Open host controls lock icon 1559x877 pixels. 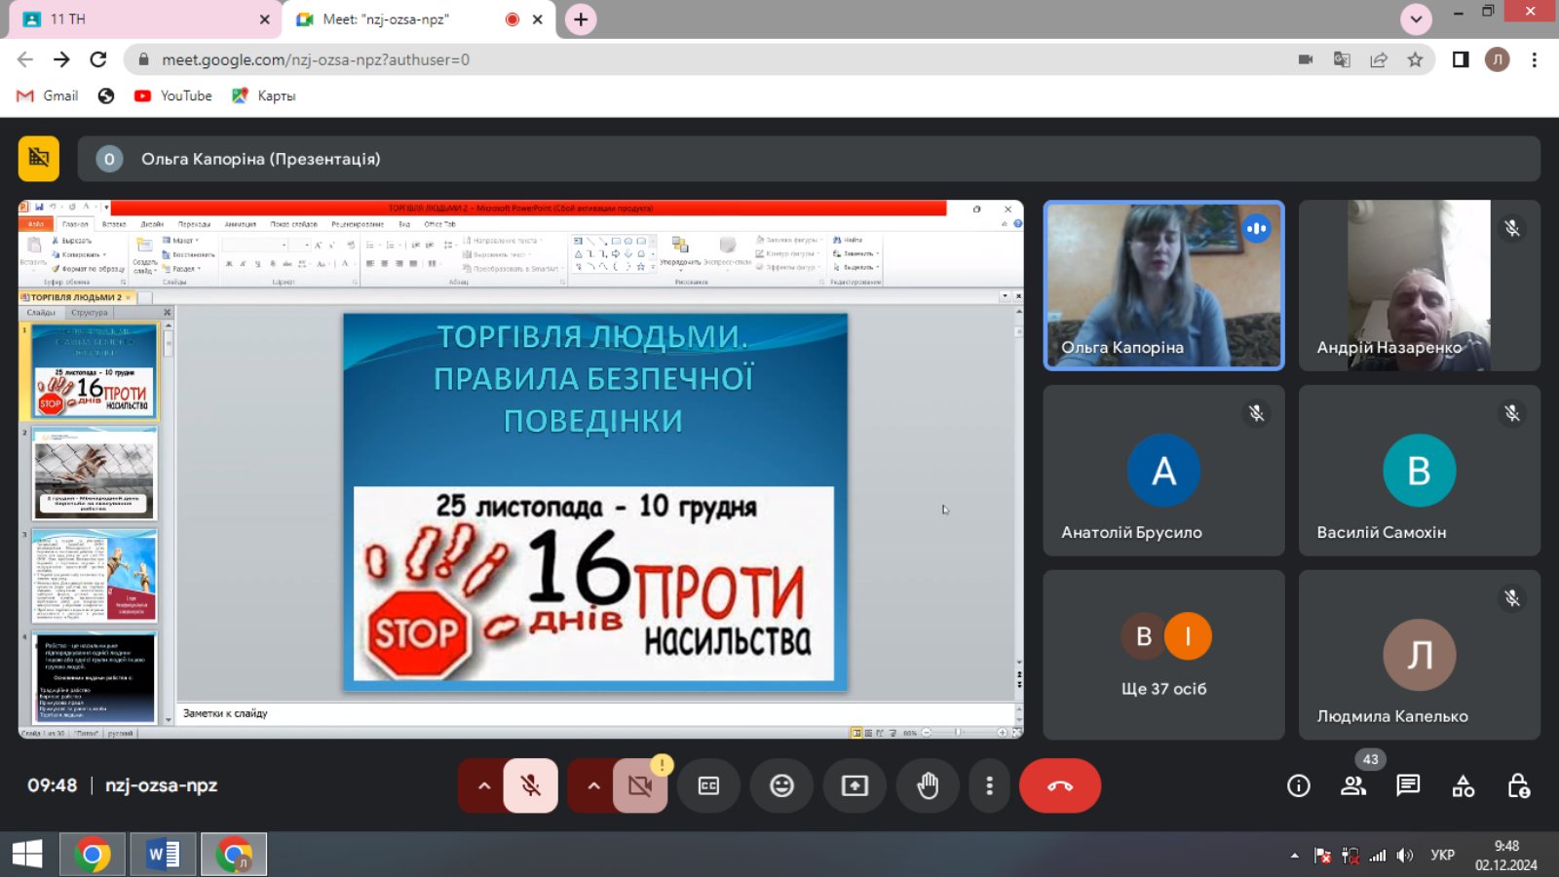[x=1518, y=785]
